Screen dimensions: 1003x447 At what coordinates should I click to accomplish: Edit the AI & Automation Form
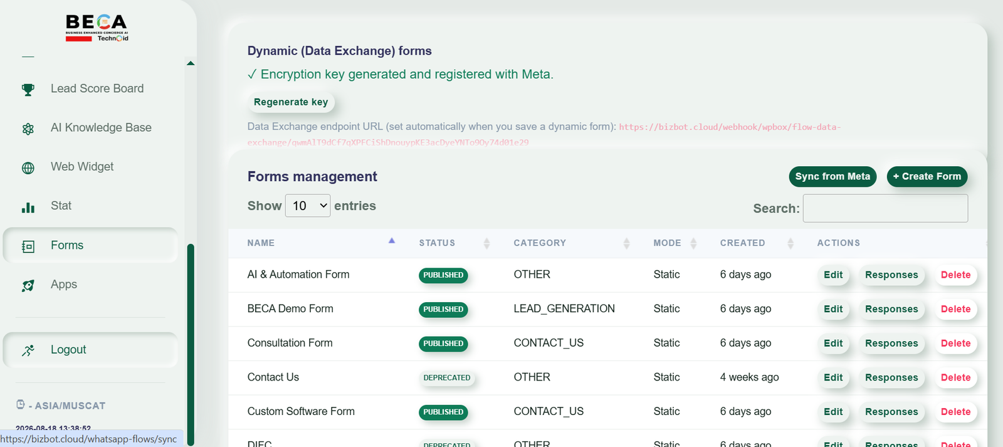click(x=833, y=275)
